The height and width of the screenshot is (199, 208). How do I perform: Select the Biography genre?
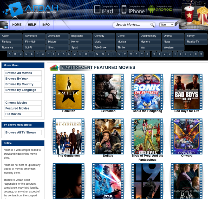pyautogui.click(x=81, y=36)
